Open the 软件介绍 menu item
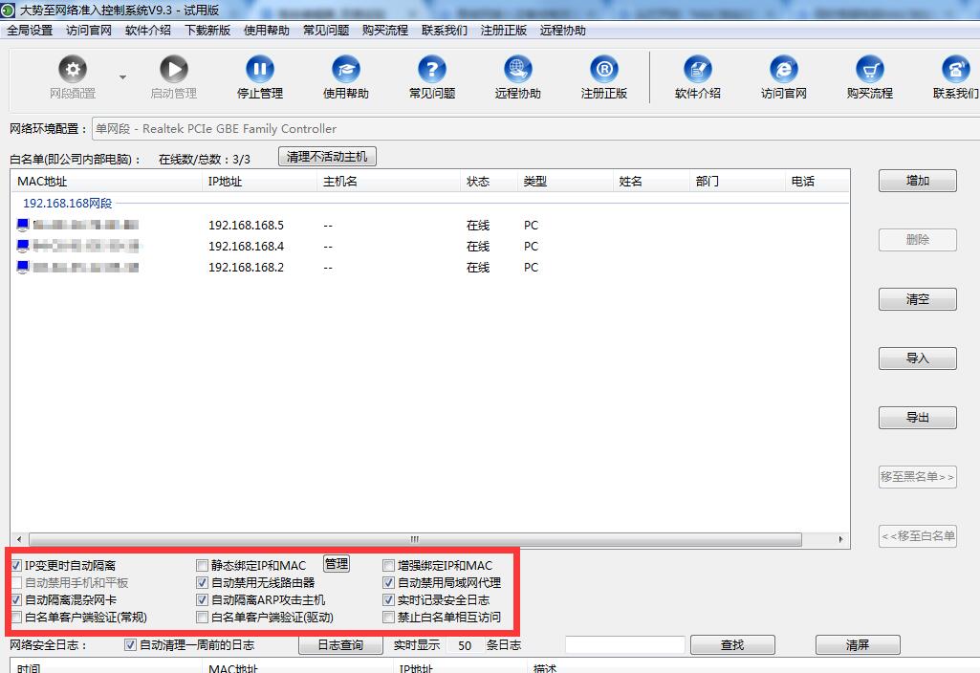The image size is (980, 673). 148,30
